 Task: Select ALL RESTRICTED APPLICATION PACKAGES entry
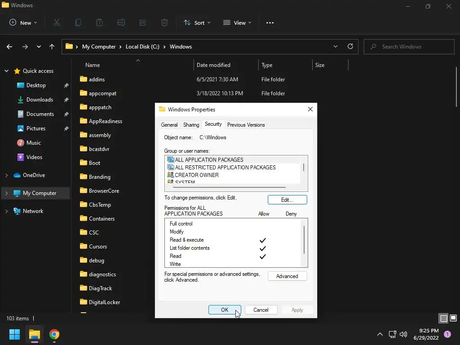coord(233,167)
